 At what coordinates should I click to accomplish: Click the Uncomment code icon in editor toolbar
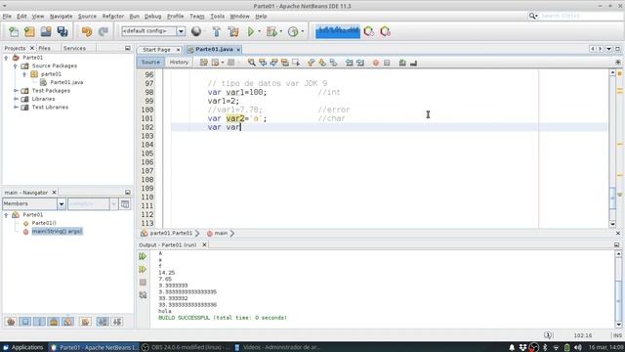point(413,63)
